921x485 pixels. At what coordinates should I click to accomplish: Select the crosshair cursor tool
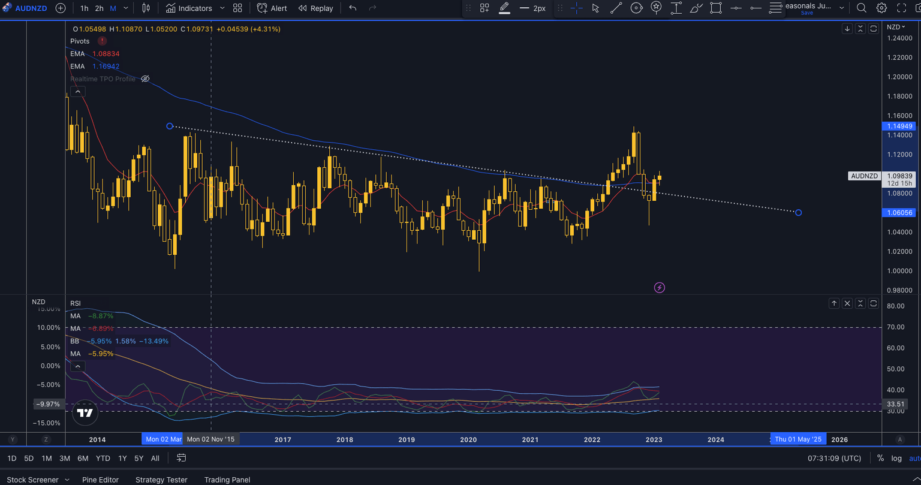coord(577,8)
